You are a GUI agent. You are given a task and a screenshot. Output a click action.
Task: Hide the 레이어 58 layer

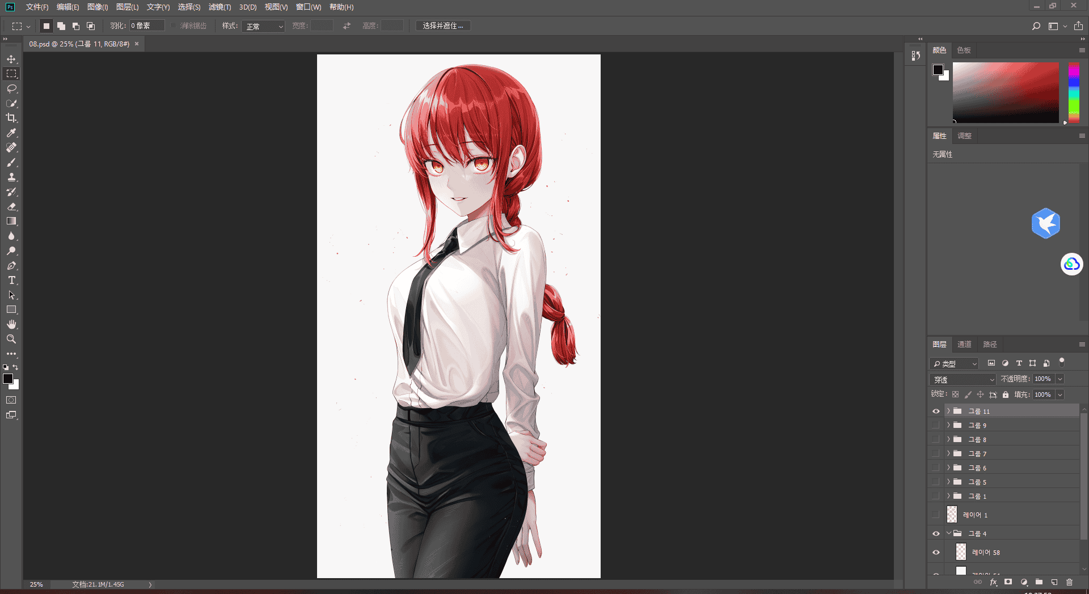(936, 552)
